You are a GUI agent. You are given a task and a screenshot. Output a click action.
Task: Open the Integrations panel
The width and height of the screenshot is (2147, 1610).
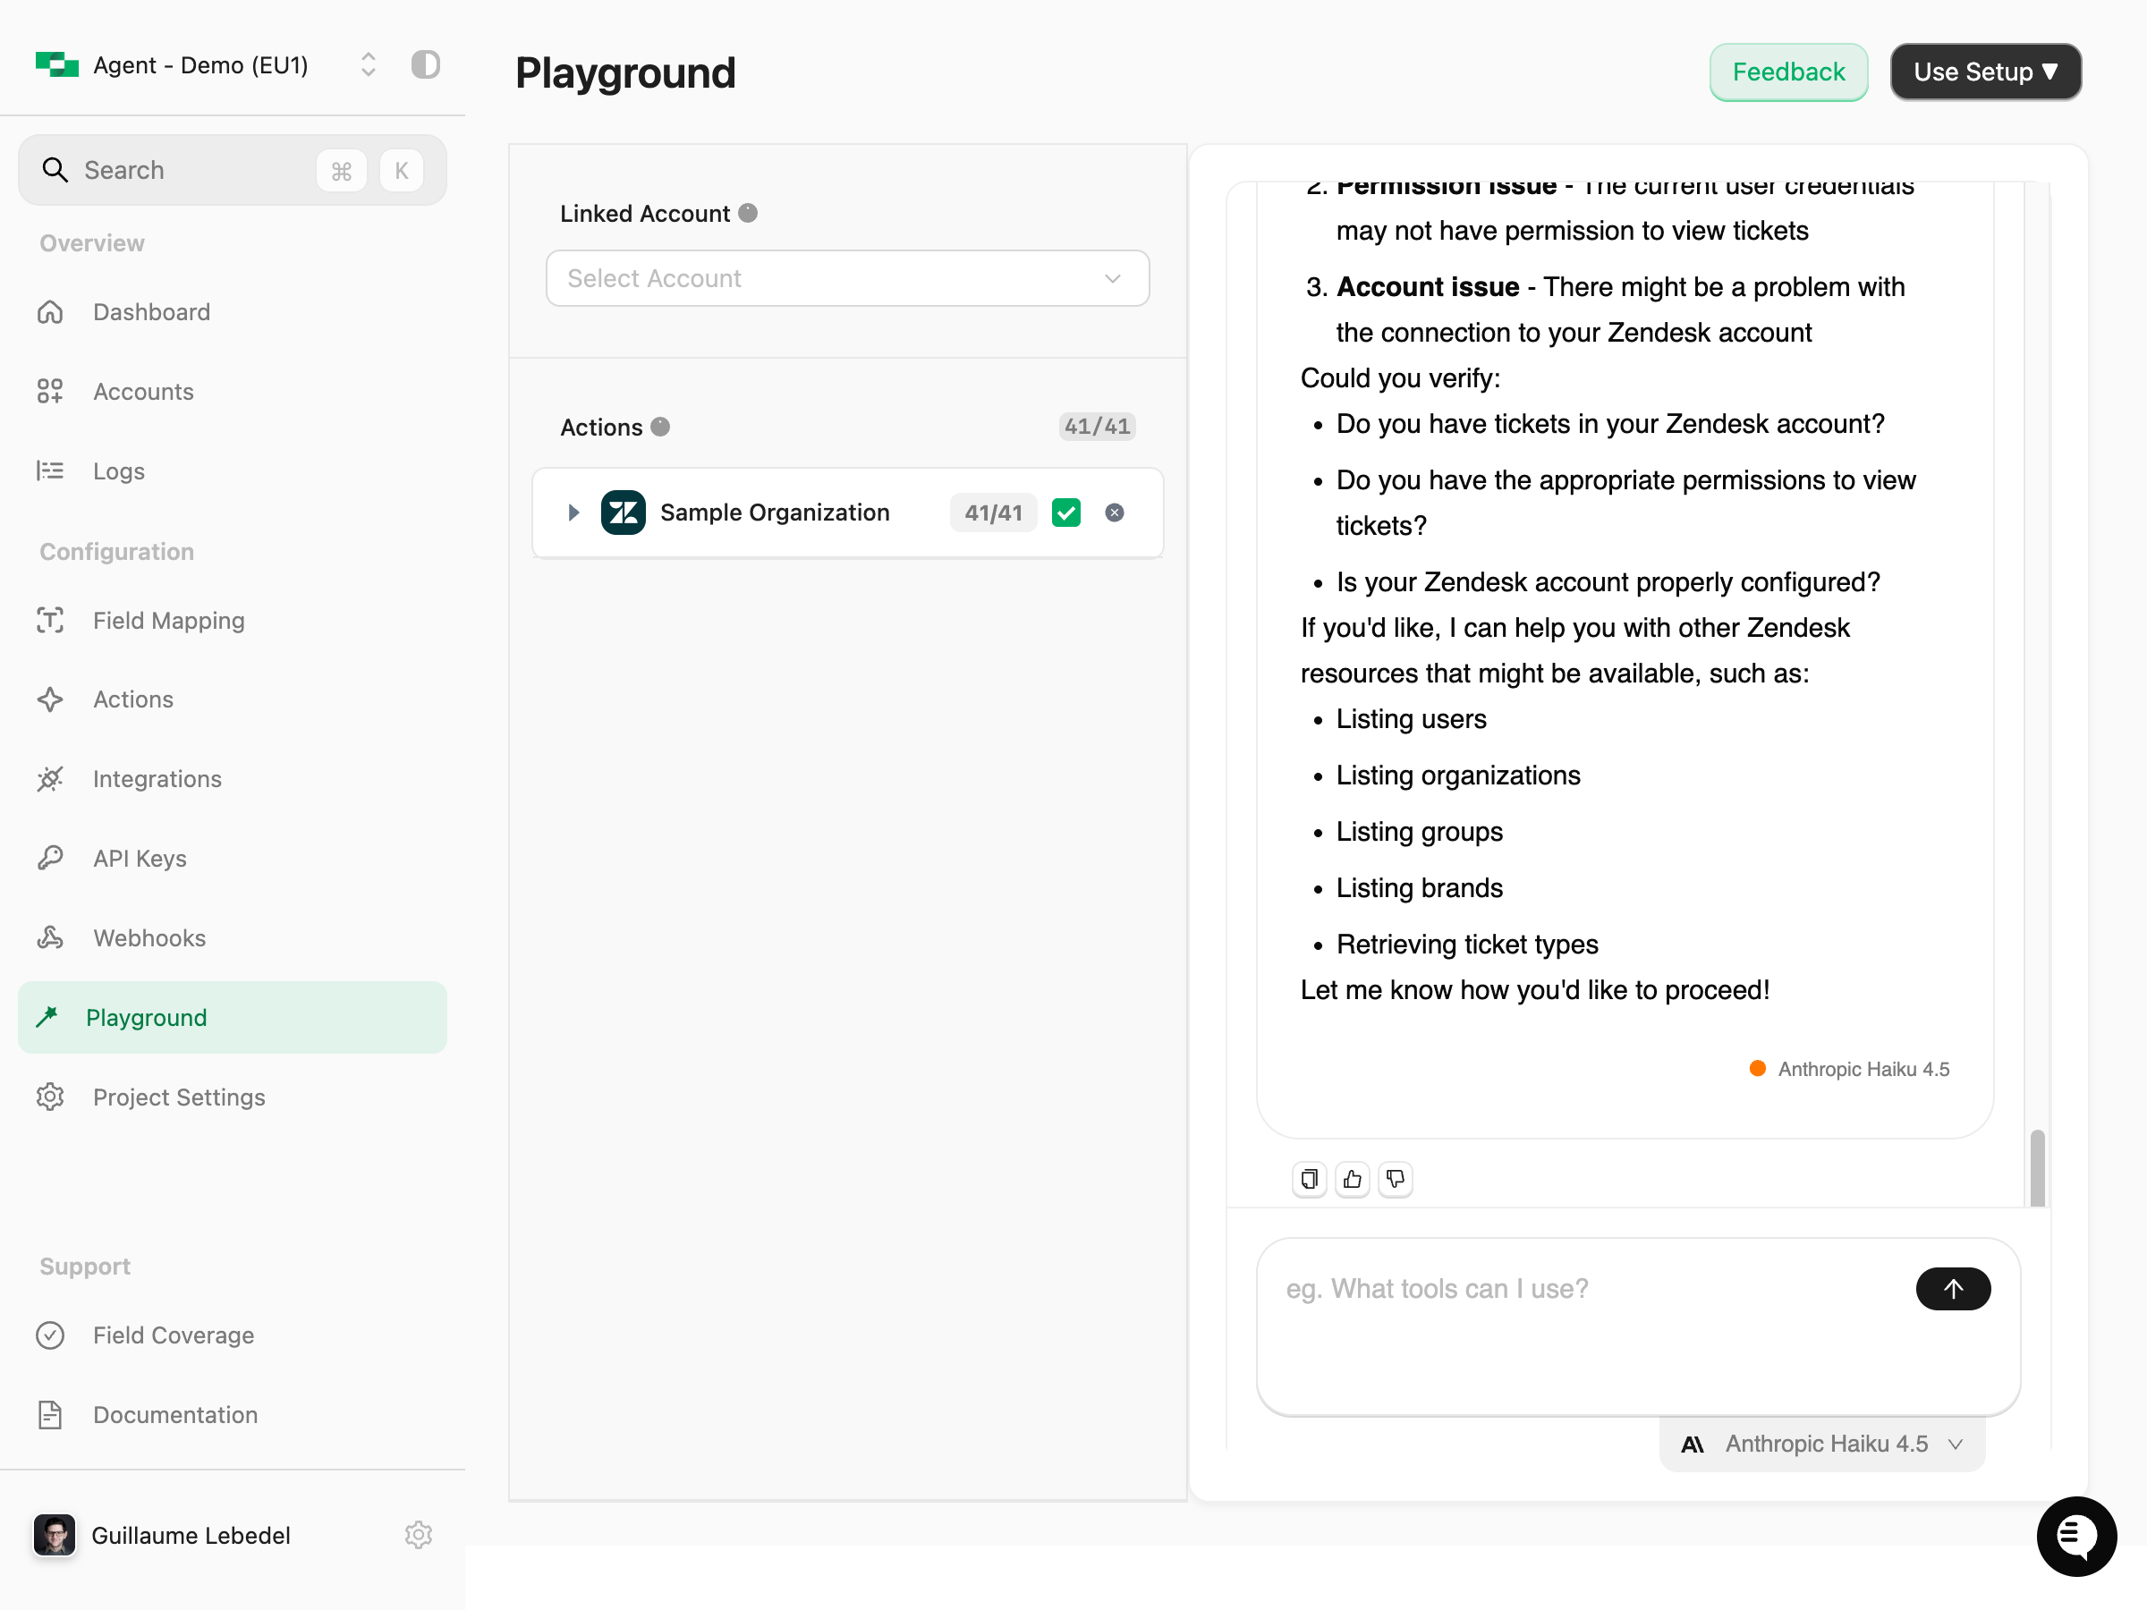(x=157, y=778)
